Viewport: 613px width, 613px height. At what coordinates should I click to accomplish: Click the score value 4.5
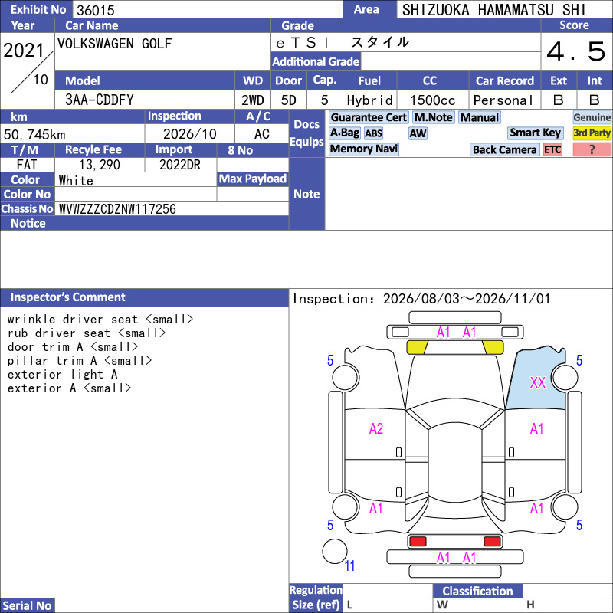(576, 51)
